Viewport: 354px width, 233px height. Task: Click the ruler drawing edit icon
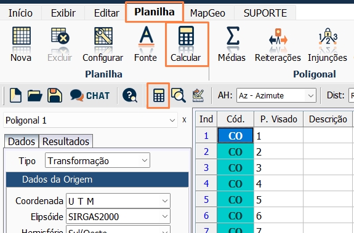198,95
